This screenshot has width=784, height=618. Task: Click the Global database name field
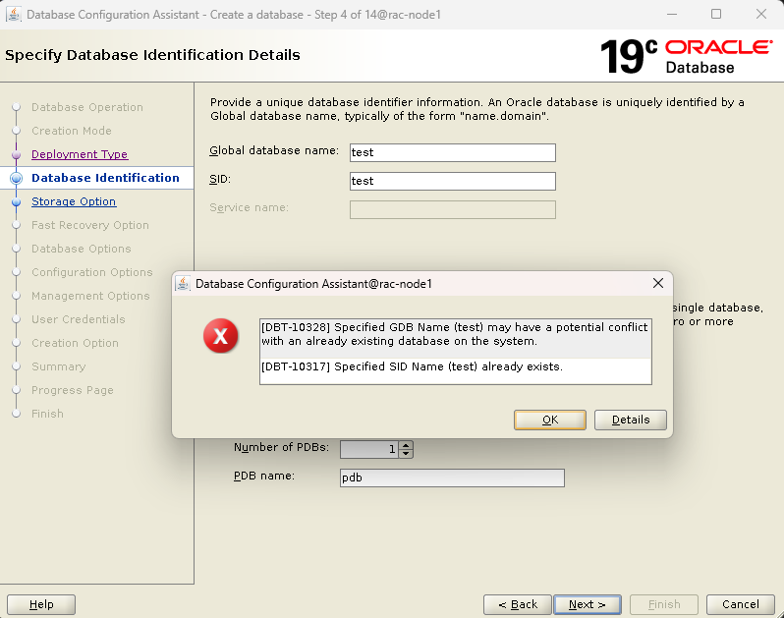pos(453,152)
